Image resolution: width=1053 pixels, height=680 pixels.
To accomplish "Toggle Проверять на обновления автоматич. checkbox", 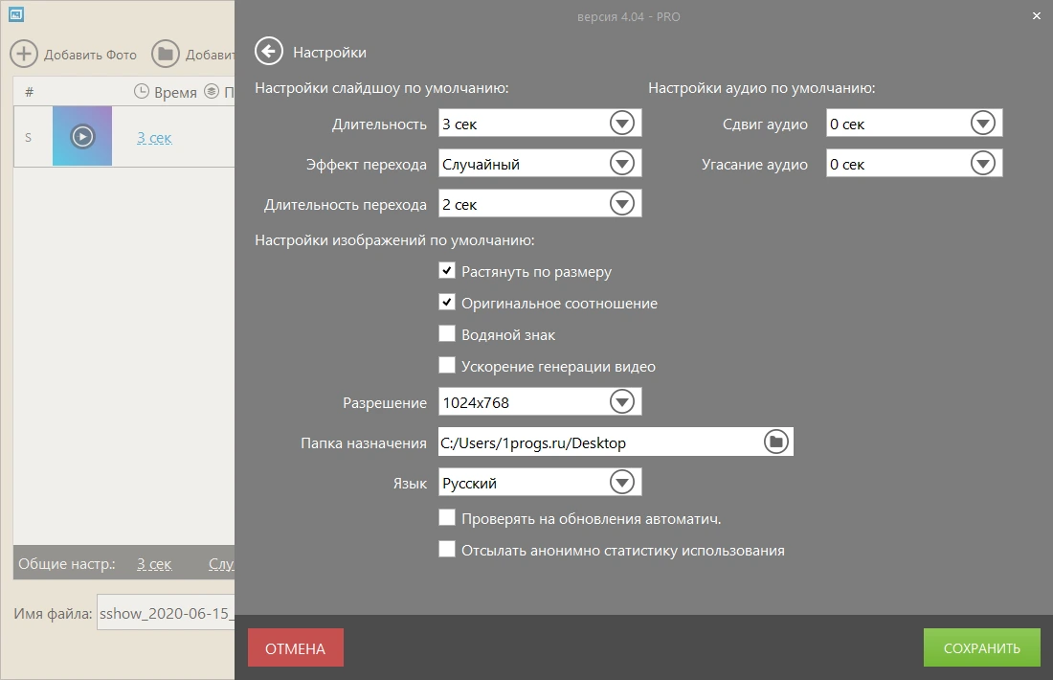I will (447, 517).
